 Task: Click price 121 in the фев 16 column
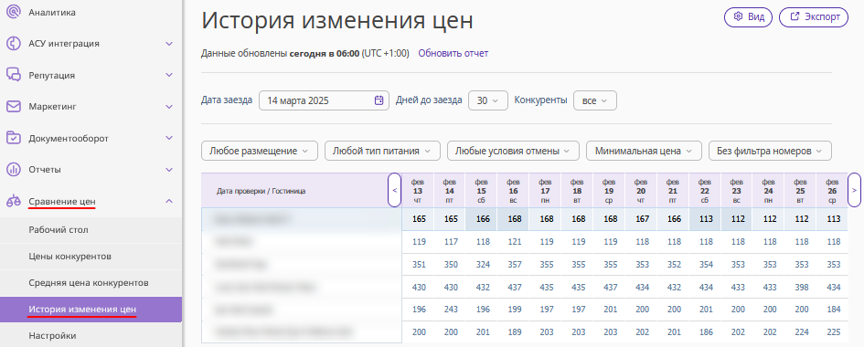tap(515, 241)
